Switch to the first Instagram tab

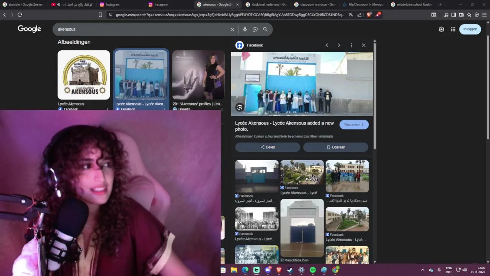[119, 5]
